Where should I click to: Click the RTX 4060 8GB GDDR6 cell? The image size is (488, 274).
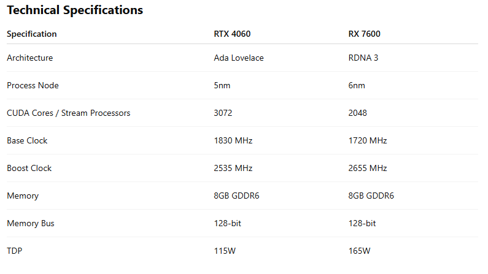(236, 196)
